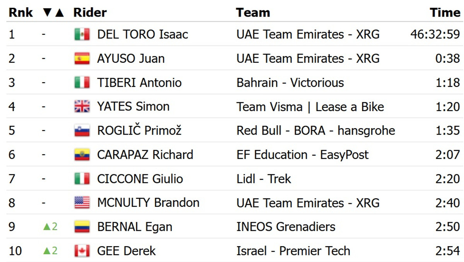464x262 pixels.
Task: Click Bernal's green up-2 position indicator
Action: [x=50, y=227]
